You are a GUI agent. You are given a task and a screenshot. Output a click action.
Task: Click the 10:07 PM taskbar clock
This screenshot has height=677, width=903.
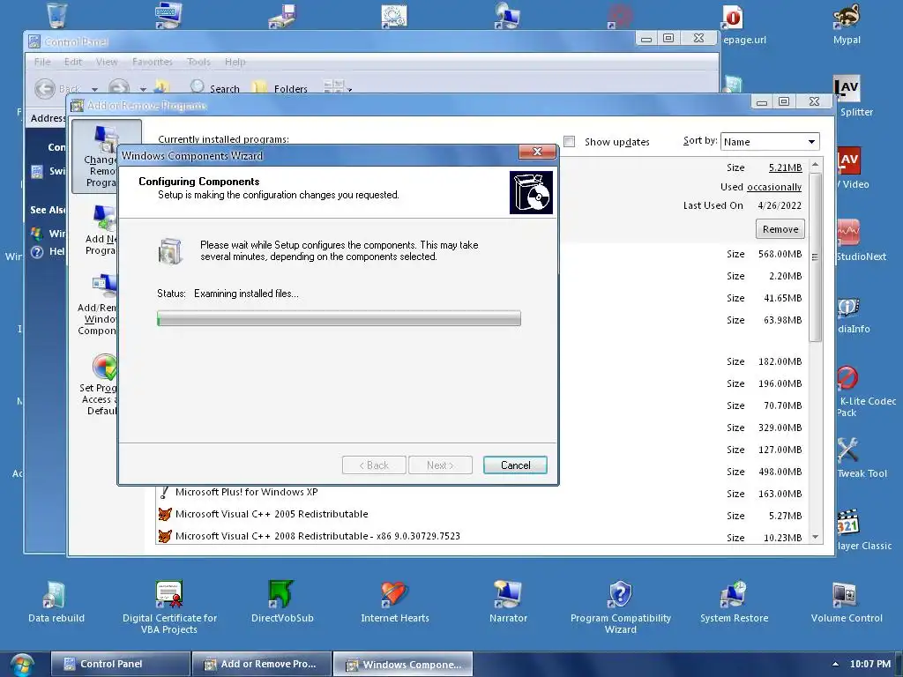click(869, 664)
